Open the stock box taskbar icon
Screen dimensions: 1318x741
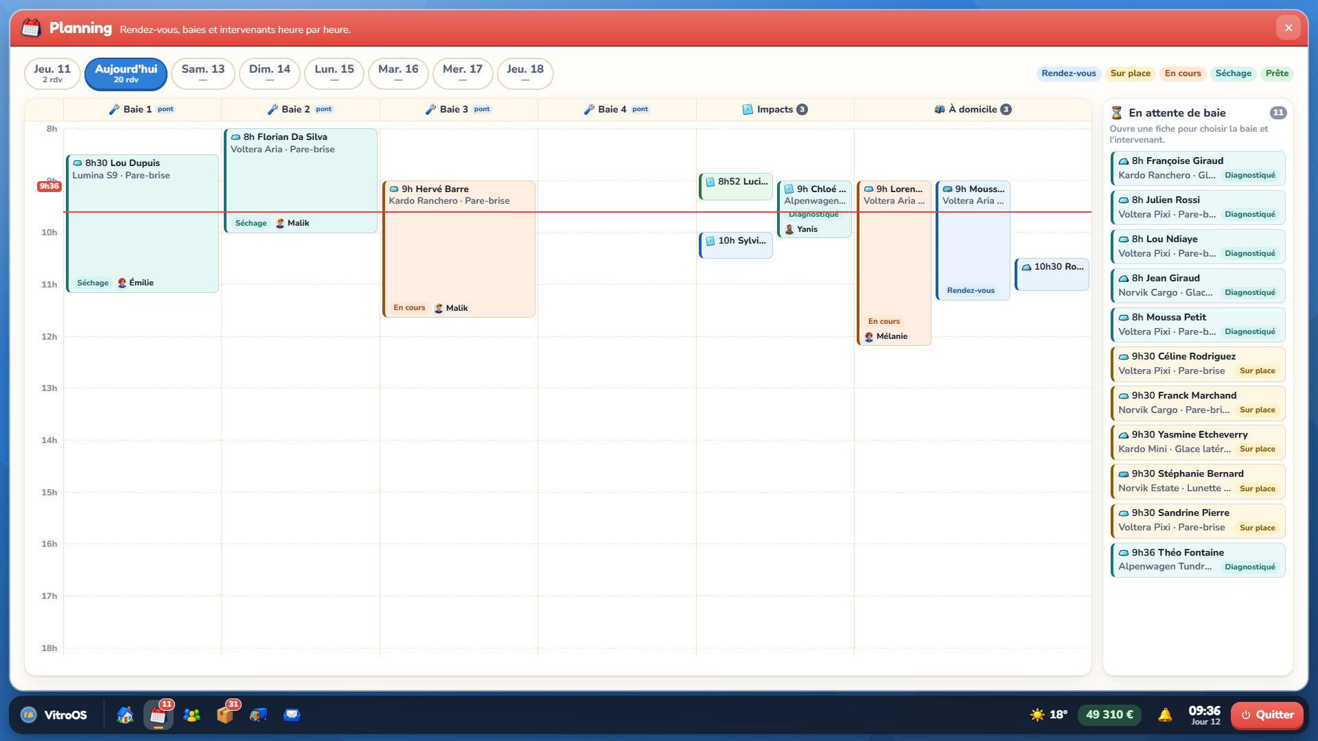coord(225,715)
